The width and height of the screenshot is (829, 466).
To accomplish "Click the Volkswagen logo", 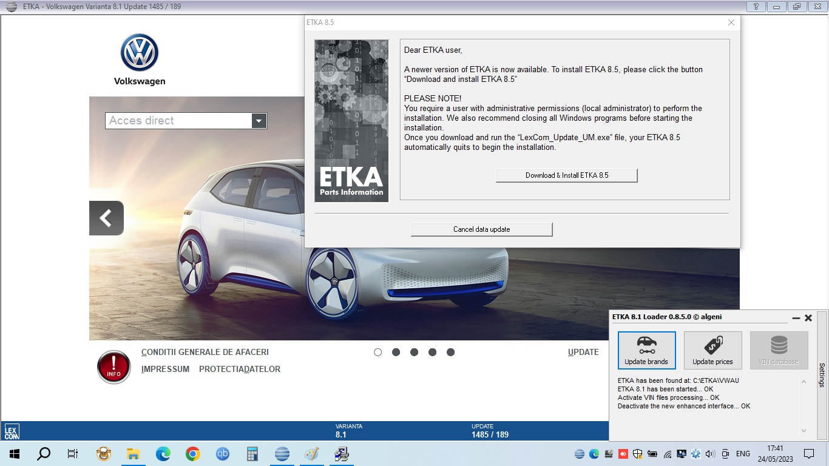I will pos(140,53).
